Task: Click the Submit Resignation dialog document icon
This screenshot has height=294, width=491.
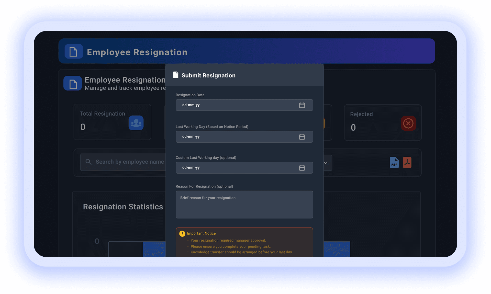Action: click(x=176, y=75)
